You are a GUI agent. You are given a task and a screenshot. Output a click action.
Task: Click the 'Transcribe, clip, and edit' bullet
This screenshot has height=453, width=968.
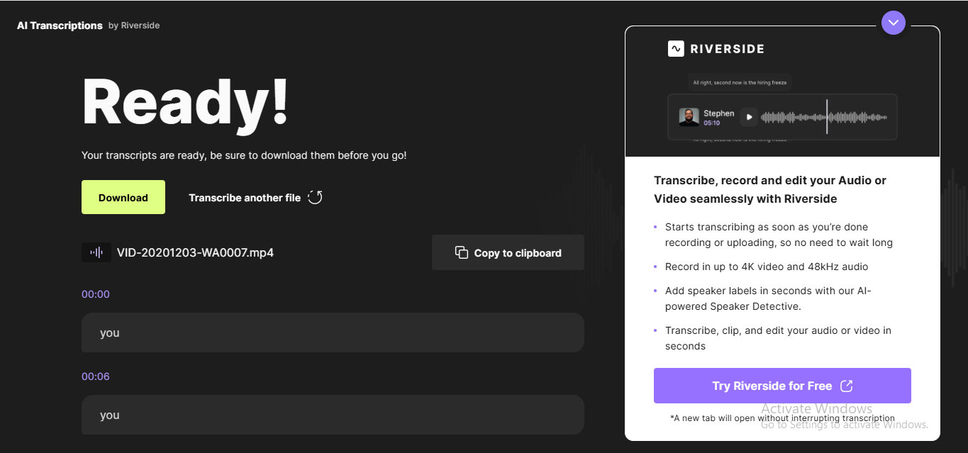778,338
